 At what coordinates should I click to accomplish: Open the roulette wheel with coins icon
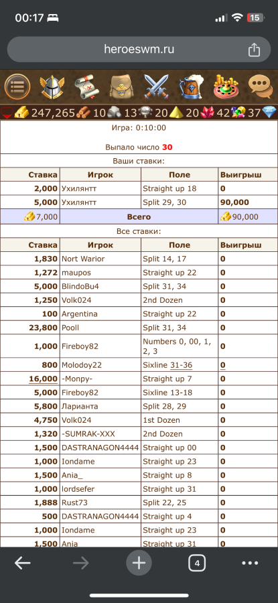pos(226,87)
